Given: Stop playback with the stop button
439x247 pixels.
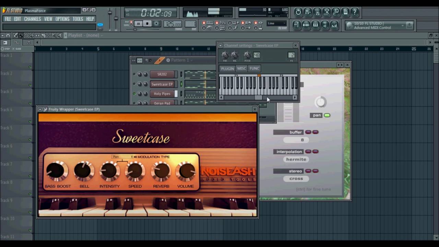Looking at the screenshot, I should 147,24.
